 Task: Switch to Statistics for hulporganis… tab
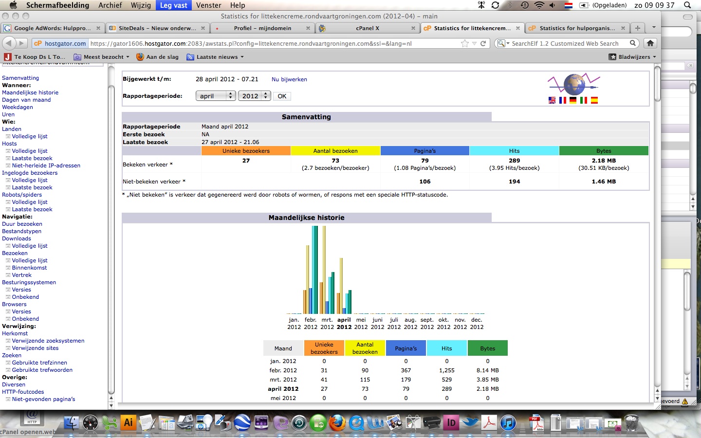coord(577,28)
